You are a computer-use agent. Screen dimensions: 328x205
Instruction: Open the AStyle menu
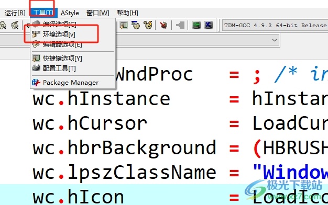pyautogui.click(x=70, y=13)
